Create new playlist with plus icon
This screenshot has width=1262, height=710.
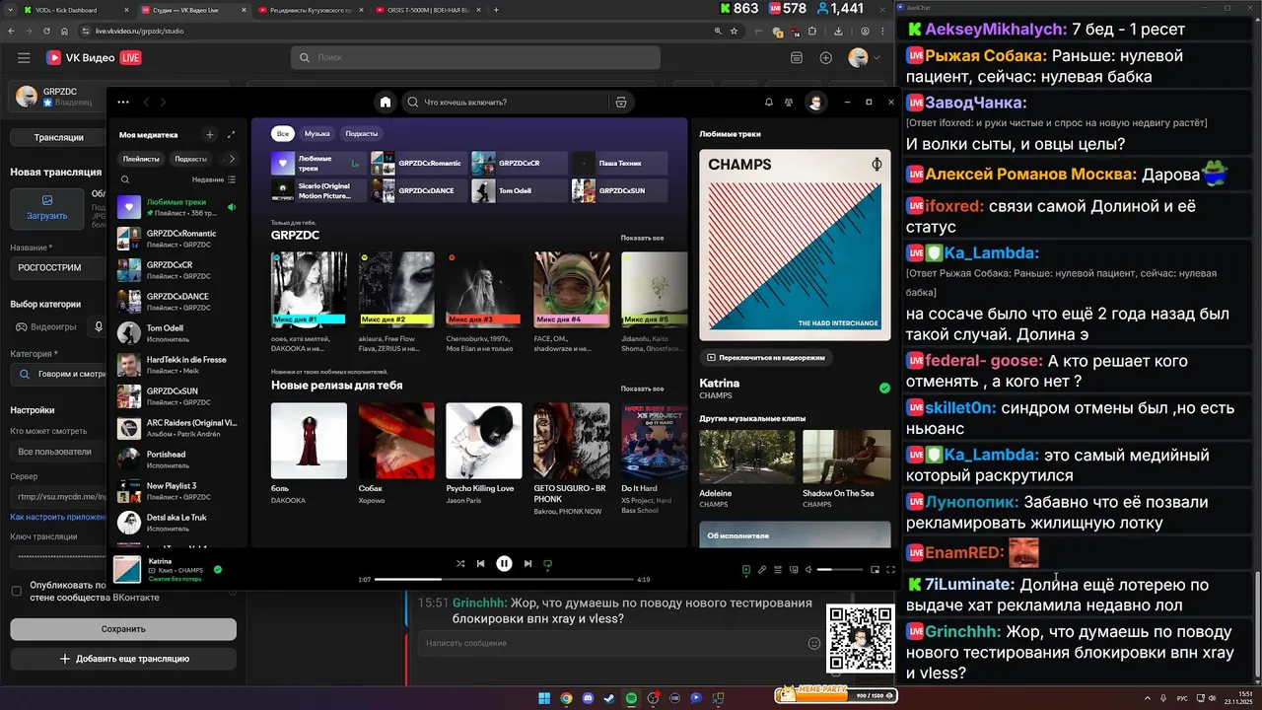(209, 134)
